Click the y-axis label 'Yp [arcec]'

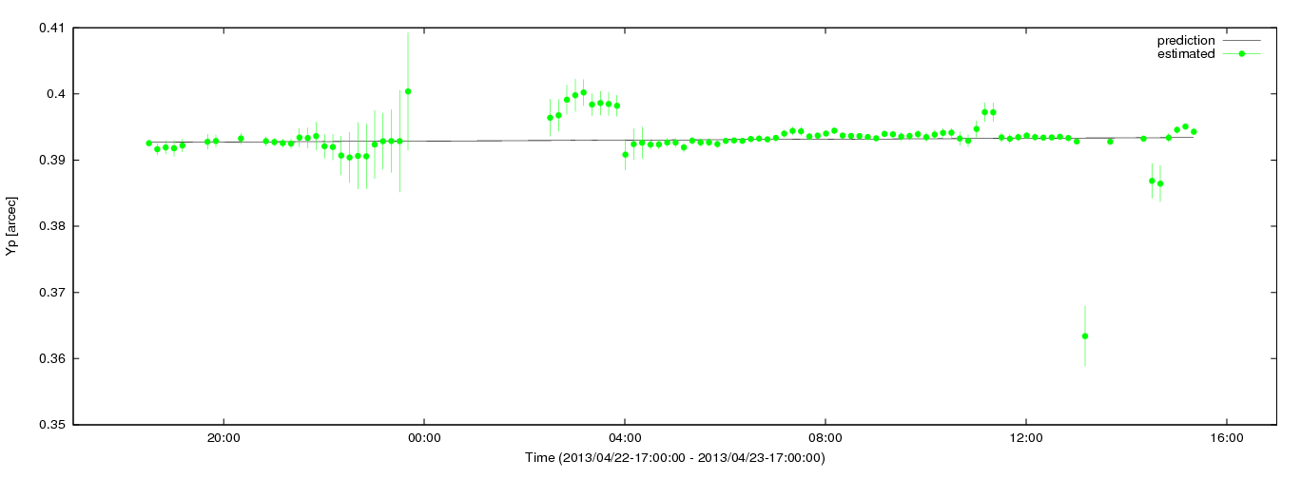(x=10, y=226)
